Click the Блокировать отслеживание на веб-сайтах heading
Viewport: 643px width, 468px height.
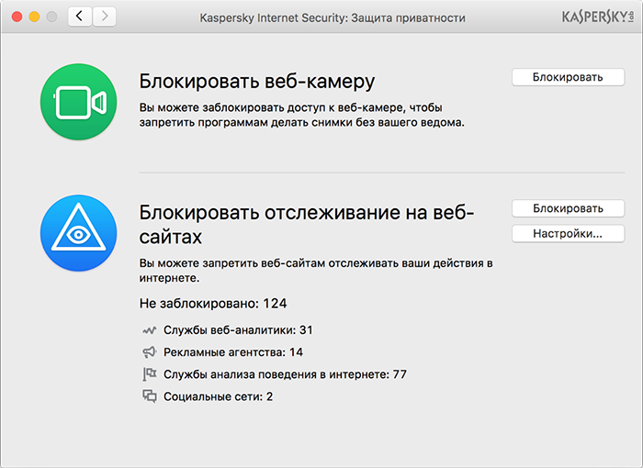(306, 225)
